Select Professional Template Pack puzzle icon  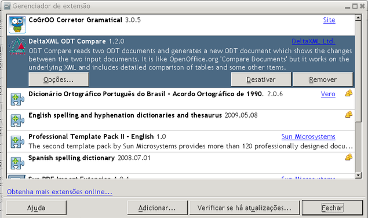[x=17, y=141]
